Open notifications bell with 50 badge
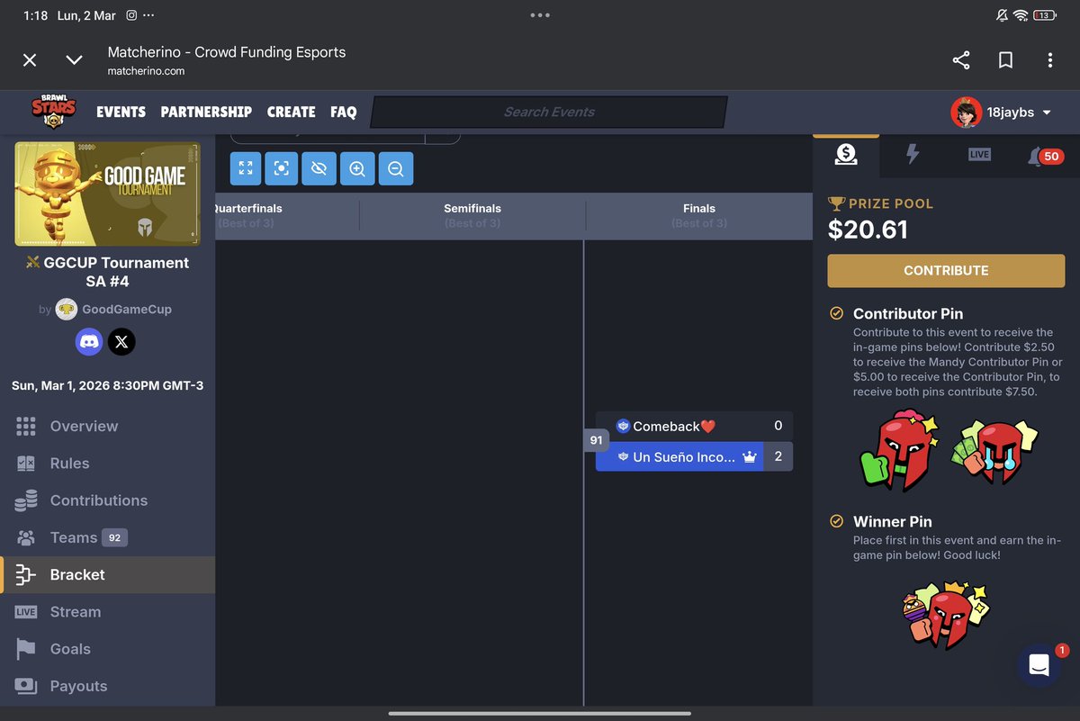 1045,156
